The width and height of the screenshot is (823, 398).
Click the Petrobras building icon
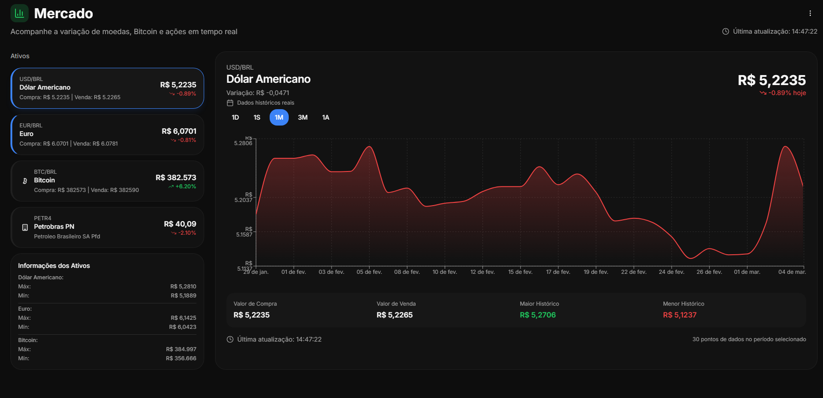point(25,227)
